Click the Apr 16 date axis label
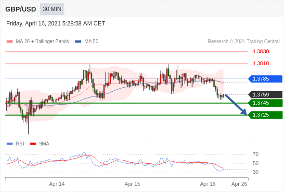 208,184
